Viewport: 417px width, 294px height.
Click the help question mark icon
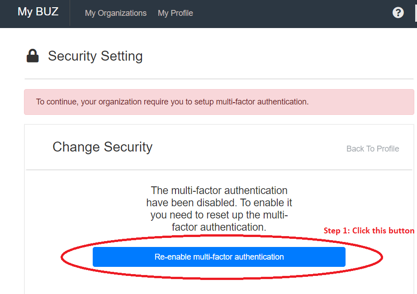tap(398, 13)
